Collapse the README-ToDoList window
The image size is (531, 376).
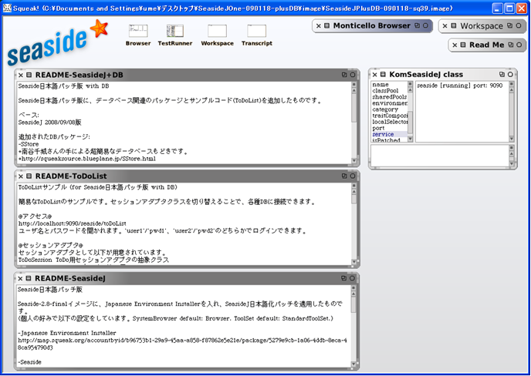pyautogui.click(x=353, y=176)
